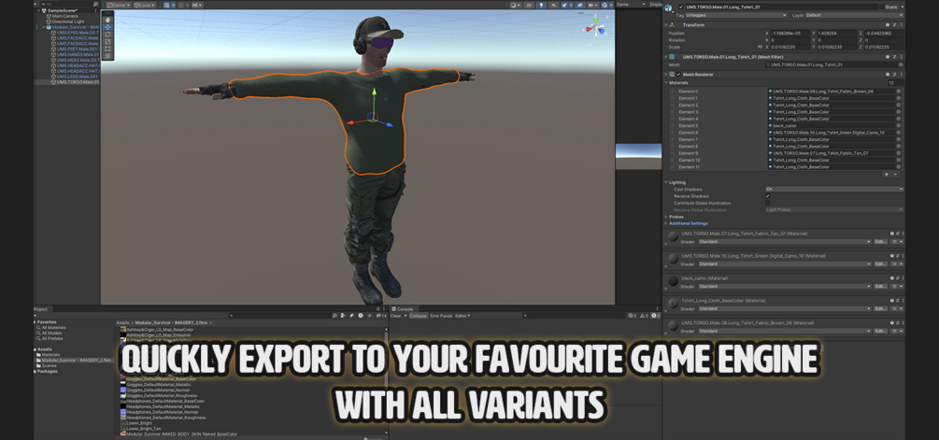Open object picker for Element 5 material
Viewport: 939px width, 440px height.
point(899,126)
